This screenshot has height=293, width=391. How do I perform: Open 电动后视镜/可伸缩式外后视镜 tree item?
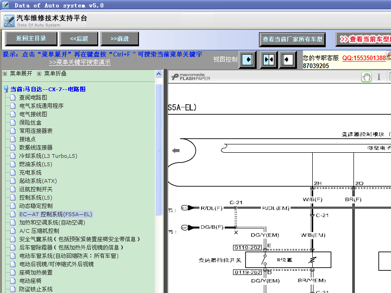pos(57,265)
